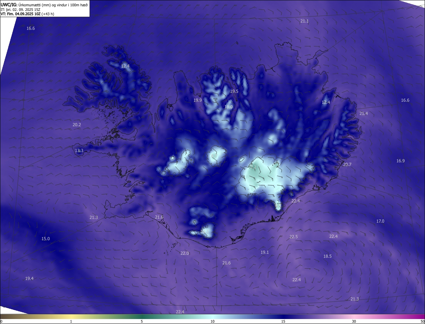The height and width of the screenshot is (324, 425).
Task: Click the 21.4 value label
Action: tap(364, 113)
